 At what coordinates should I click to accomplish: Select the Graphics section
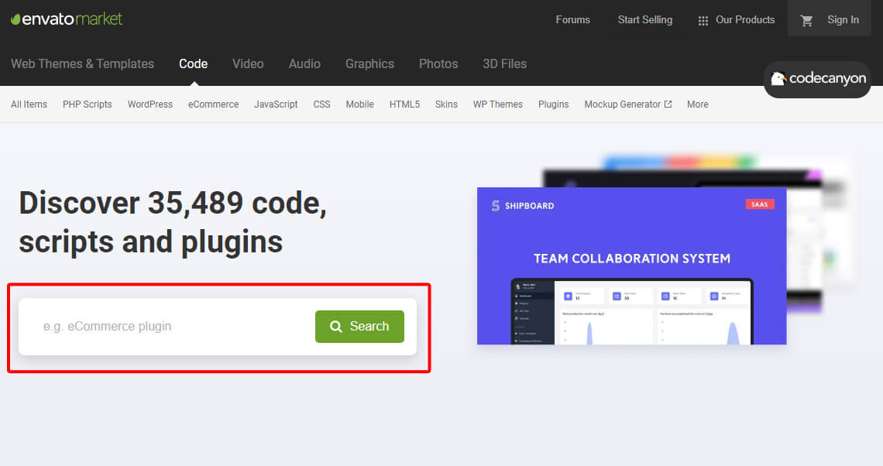click(369, 63)
